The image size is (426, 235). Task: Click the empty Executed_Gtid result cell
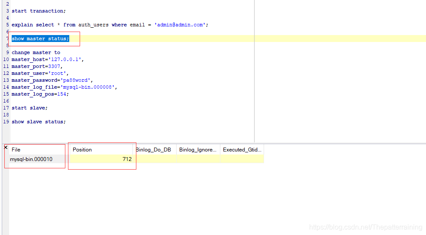[242, 159]
